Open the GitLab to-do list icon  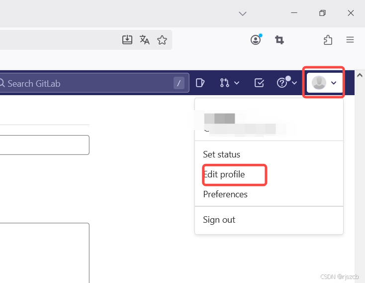coord(259,83)
